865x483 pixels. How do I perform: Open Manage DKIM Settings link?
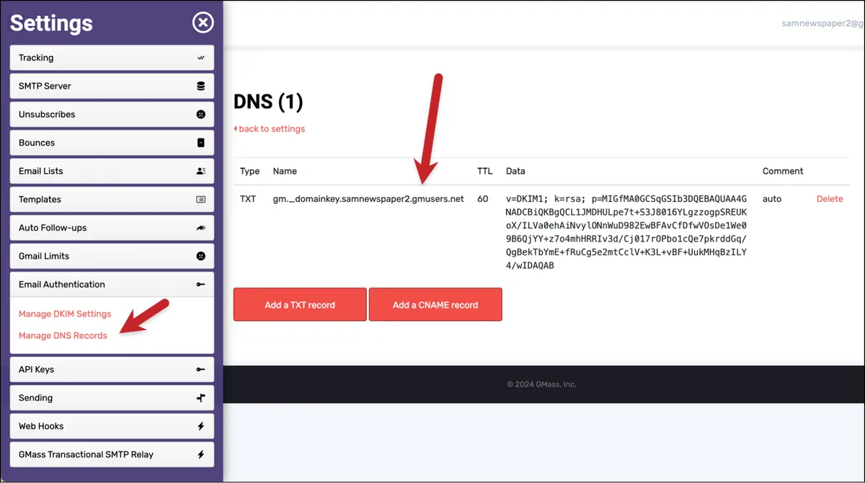pyautogui.click(x=65, y=314)
